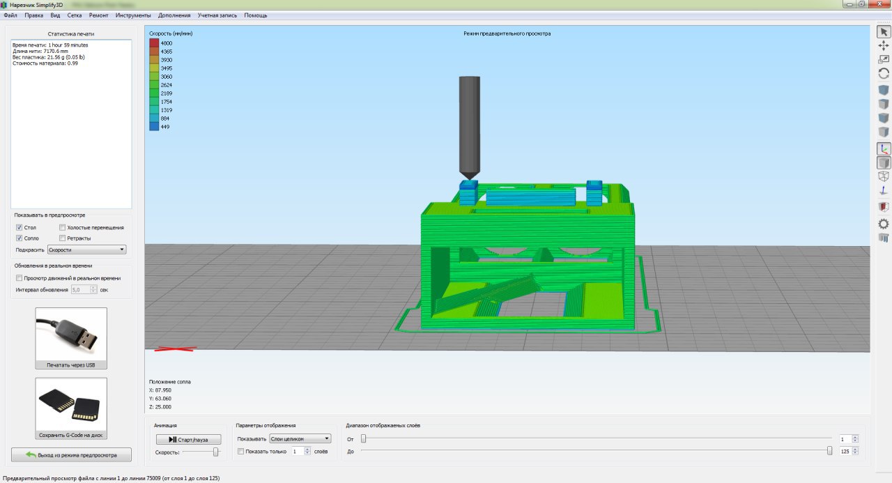Activate the rotate view tool
The height and width of the screenshot is (483, 892).
[x=883, y=73]
